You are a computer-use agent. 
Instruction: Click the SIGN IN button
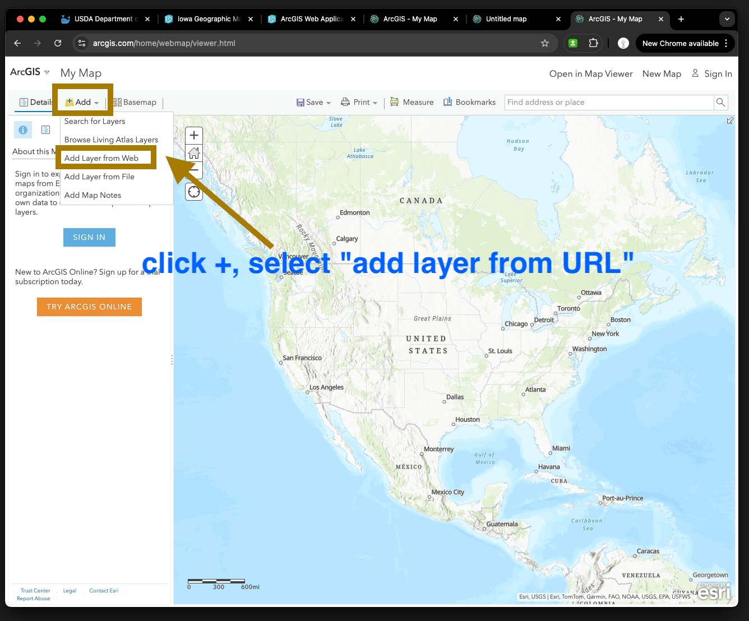tap(89, 237)
